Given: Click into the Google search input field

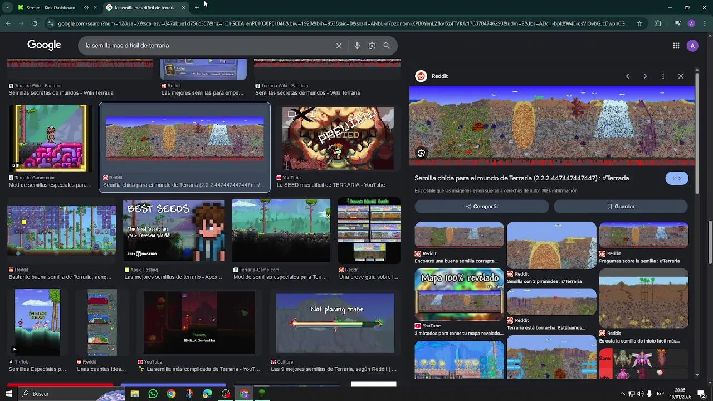Looking at the screenshot, I should 206,46.
